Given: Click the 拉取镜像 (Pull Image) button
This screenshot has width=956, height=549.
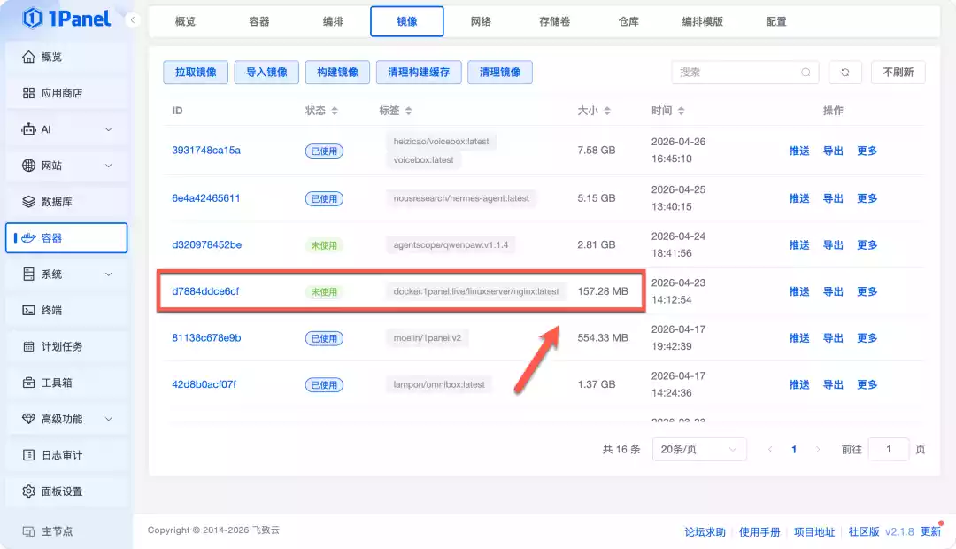Looking at the screenshot, I should coord(195,73).
